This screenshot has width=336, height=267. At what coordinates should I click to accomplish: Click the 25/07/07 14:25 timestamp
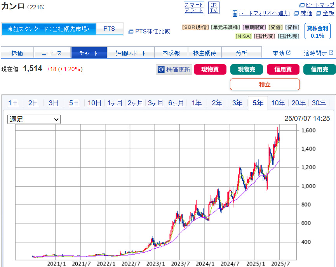[307, 119]
